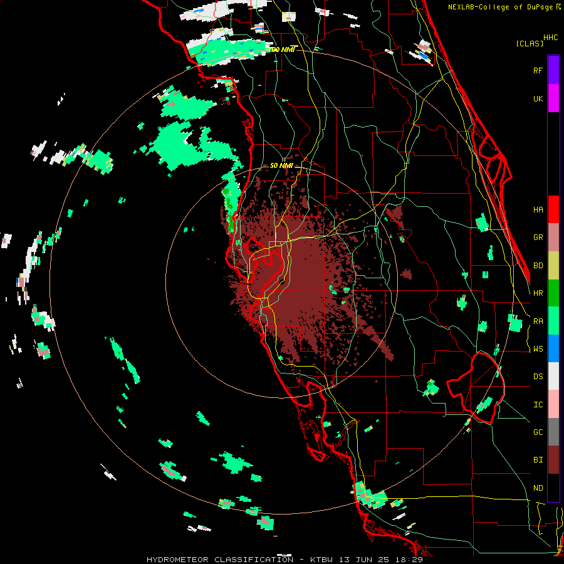
Task: Click the WS blue legend swatch
Action: (553, 348)
